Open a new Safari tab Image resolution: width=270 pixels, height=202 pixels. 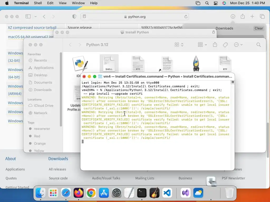252,17
